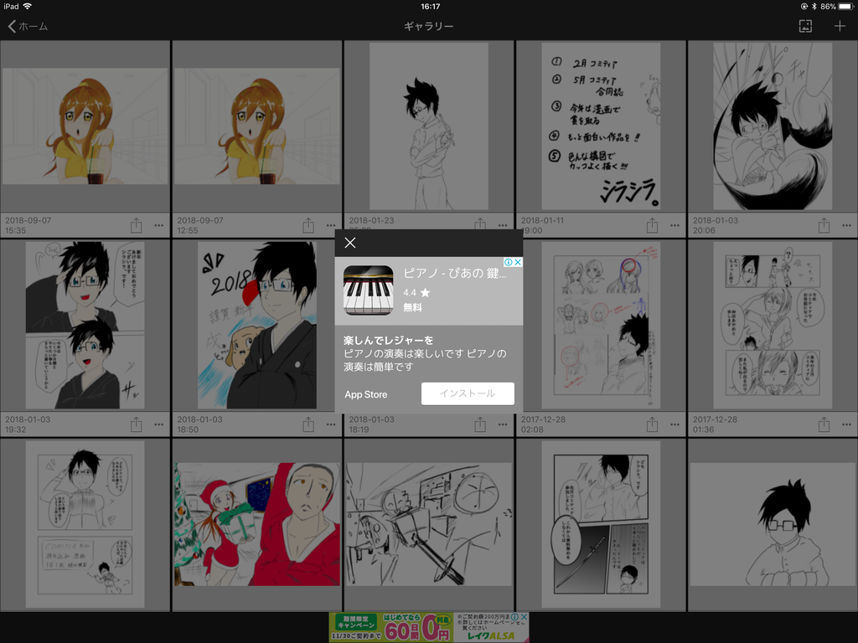This screenshot has width=858, height=643.
Task: Share the 2017-12-28 02:08 artwork
Action: (x=652, y=424)
